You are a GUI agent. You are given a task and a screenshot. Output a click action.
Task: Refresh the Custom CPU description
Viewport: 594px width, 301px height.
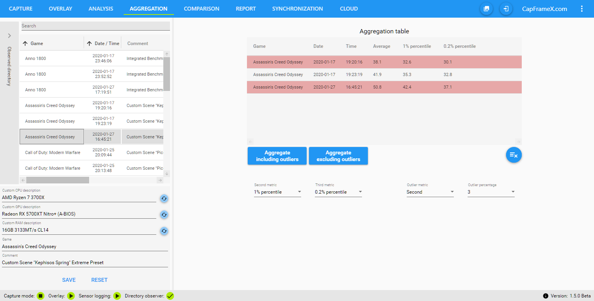coord(164,199)
